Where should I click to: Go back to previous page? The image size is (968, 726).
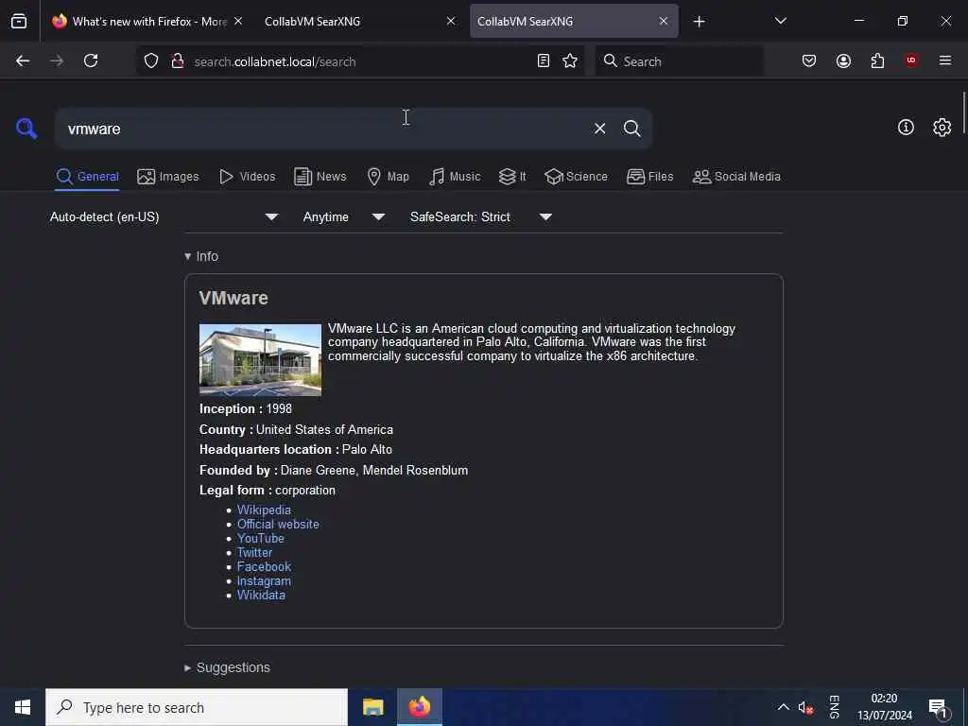click(x=23, y=60)
